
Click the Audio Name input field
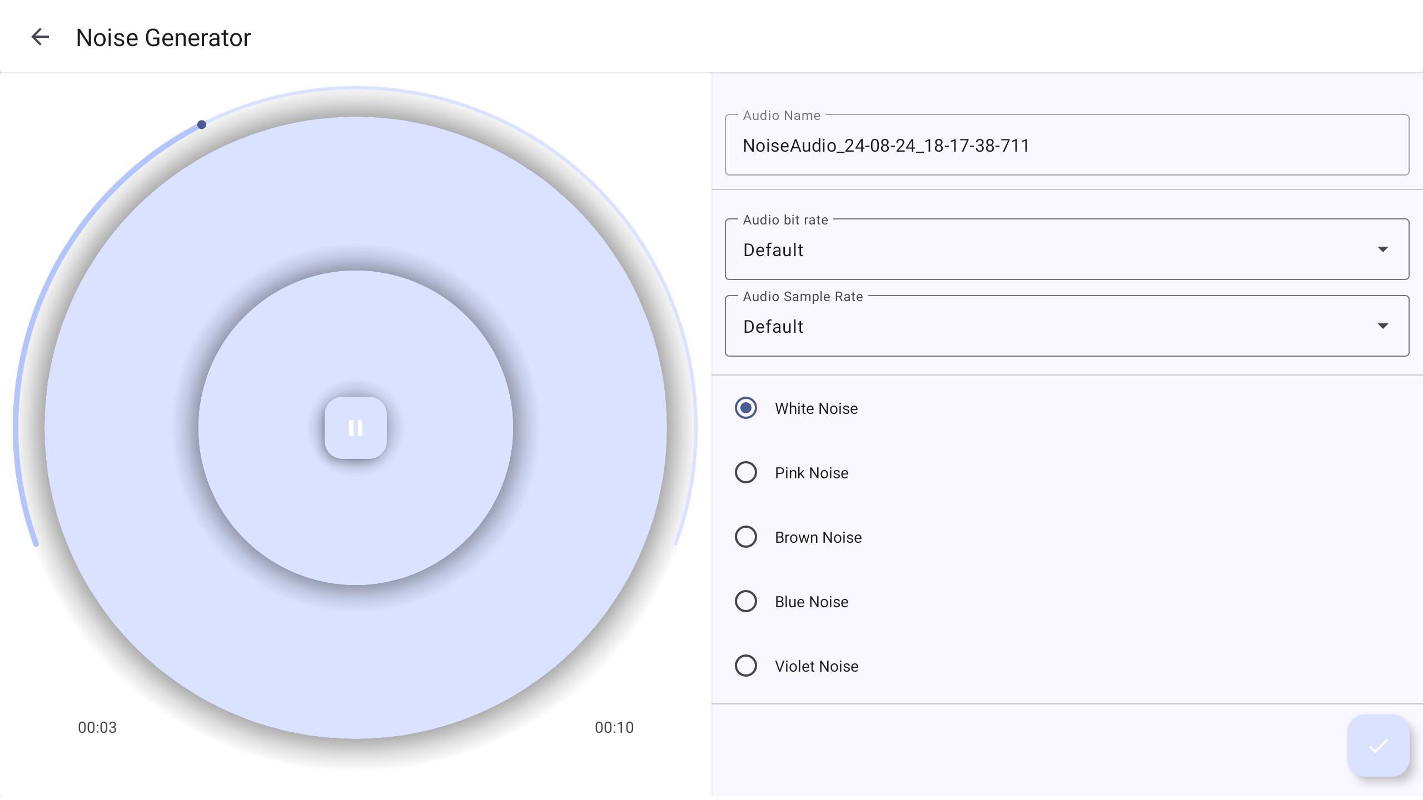[1067, 145]
